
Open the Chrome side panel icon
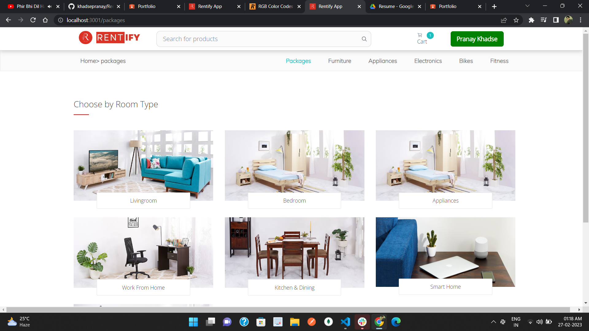(556, 20)
